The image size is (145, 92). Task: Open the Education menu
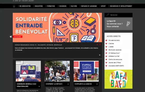[39, 6]
